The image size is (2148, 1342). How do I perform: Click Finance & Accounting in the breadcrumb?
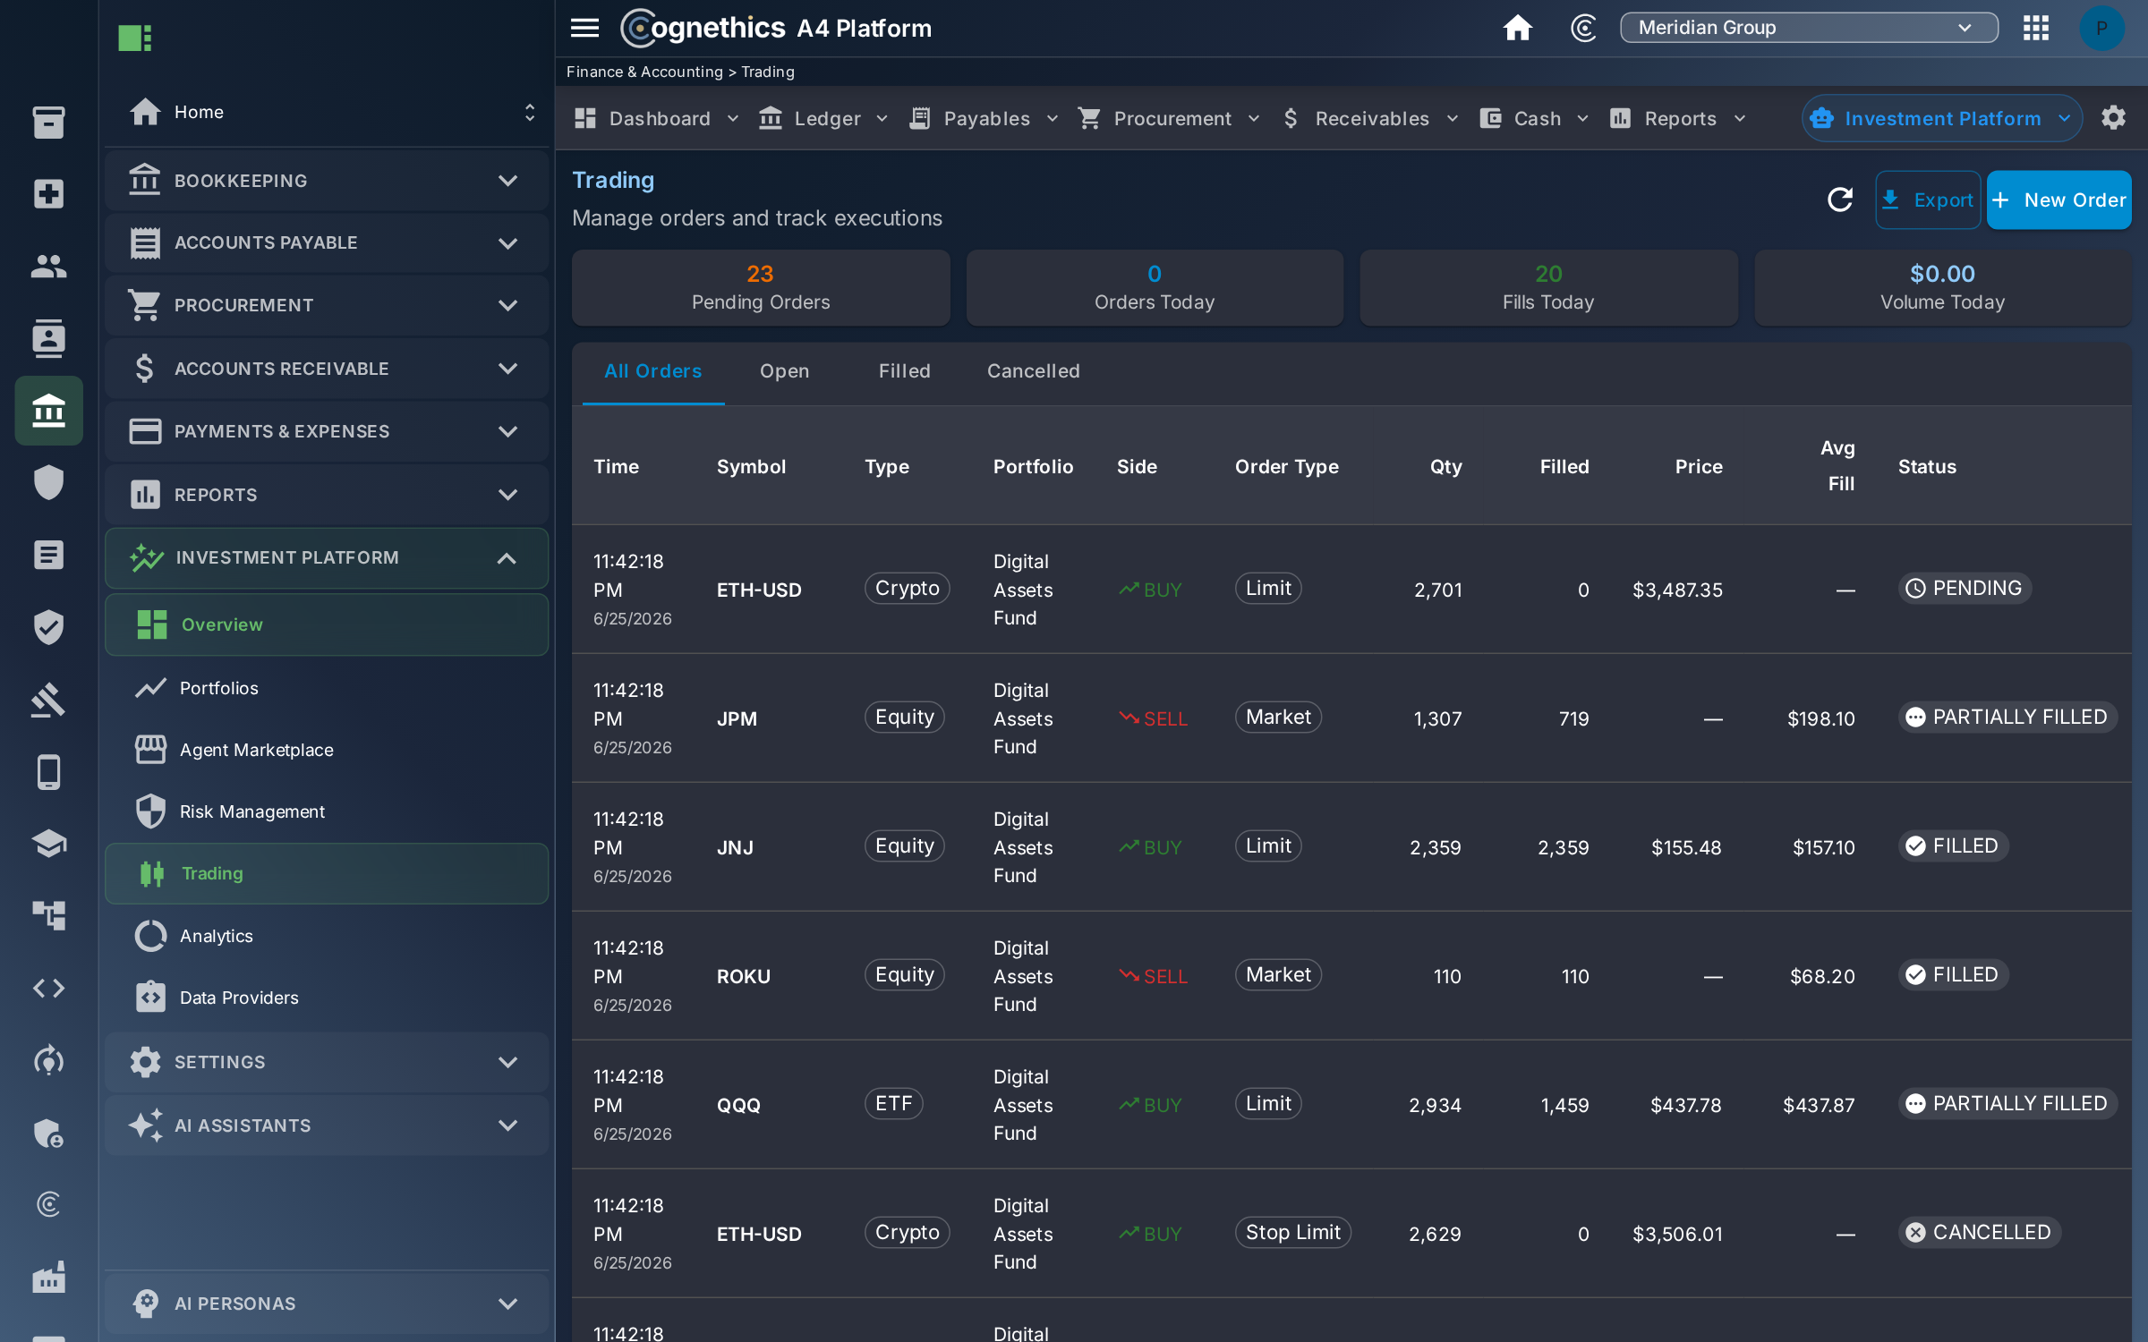(644, 72)
